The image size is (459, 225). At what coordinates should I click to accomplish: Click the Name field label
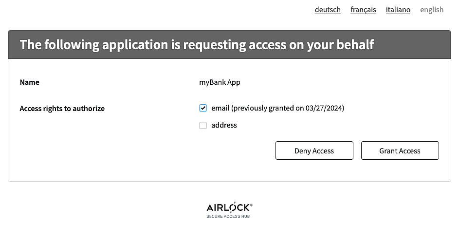tap(30, 82)
